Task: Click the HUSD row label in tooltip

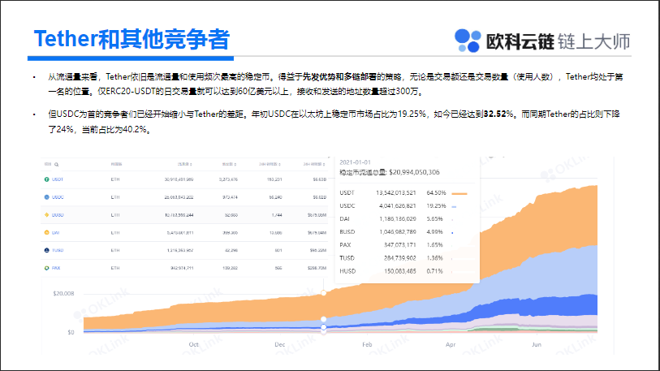Action: 347,271
